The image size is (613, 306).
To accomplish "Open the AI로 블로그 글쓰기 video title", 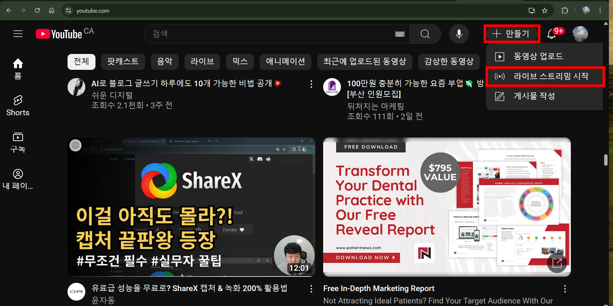I will coord(186,83).
